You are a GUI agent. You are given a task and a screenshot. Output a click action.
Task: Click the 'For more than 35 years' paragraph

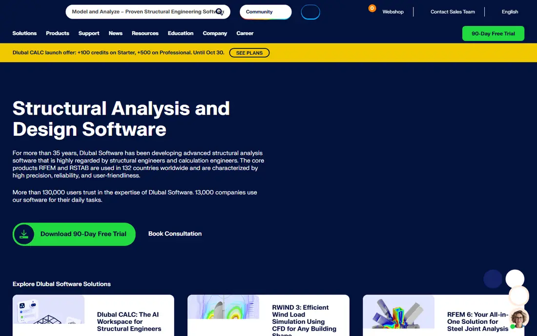tap(138, 164)
